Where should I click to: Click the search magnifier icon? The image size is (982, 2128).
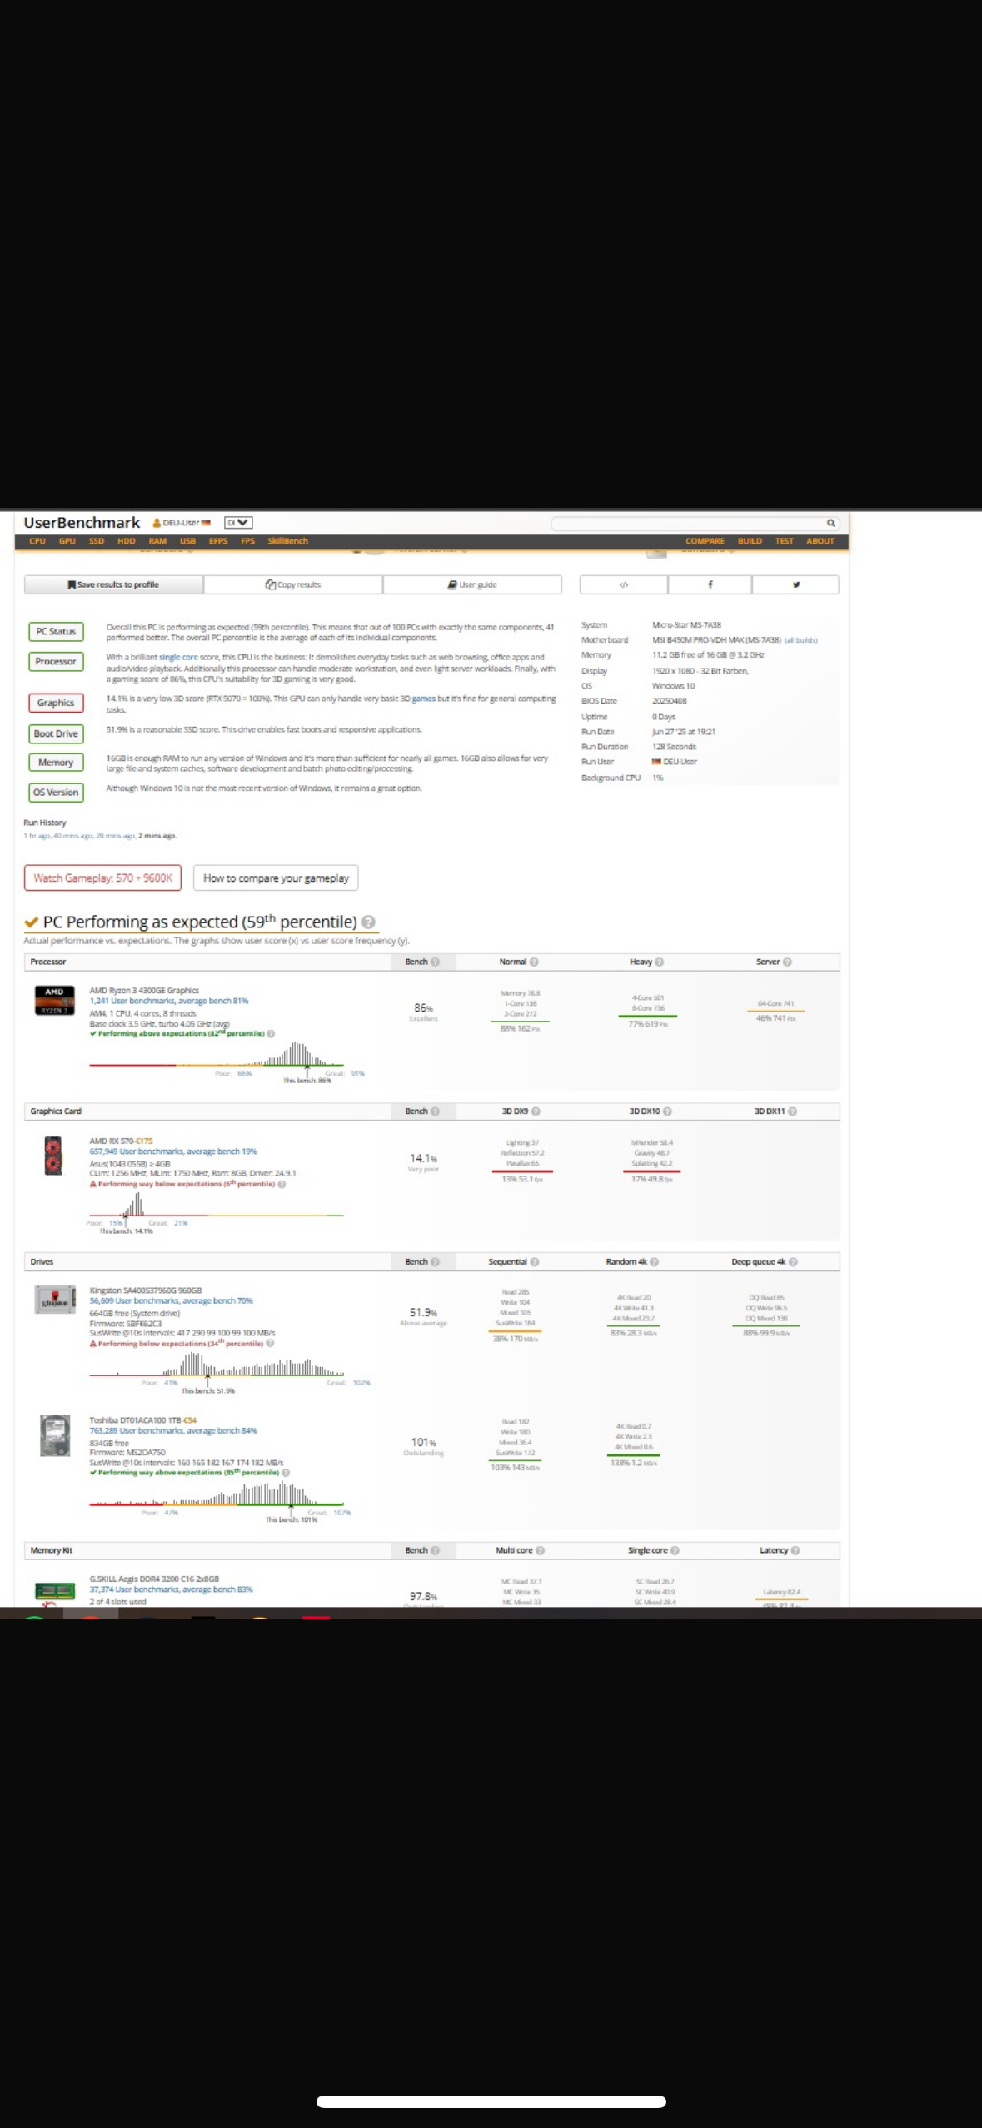coord(830,523)
